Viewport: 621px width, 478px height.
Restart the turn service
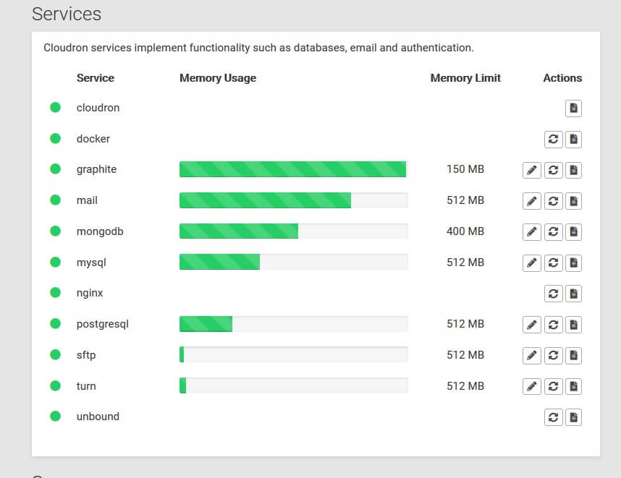coord(553,386)
